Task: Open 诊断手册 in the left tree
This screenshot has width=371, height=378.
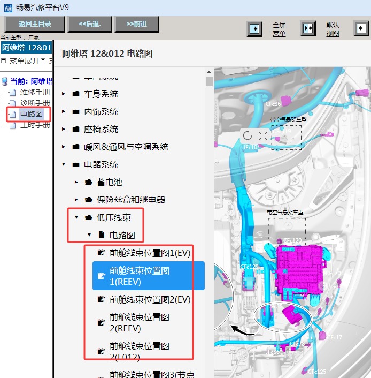Action: [x=35, y=103]
